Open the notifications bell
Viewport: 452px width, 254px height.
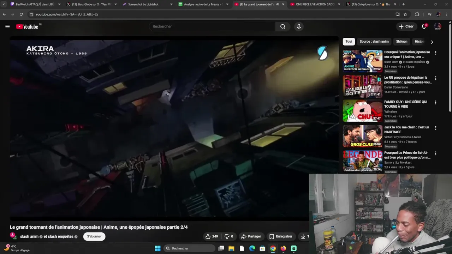point(424,26)
